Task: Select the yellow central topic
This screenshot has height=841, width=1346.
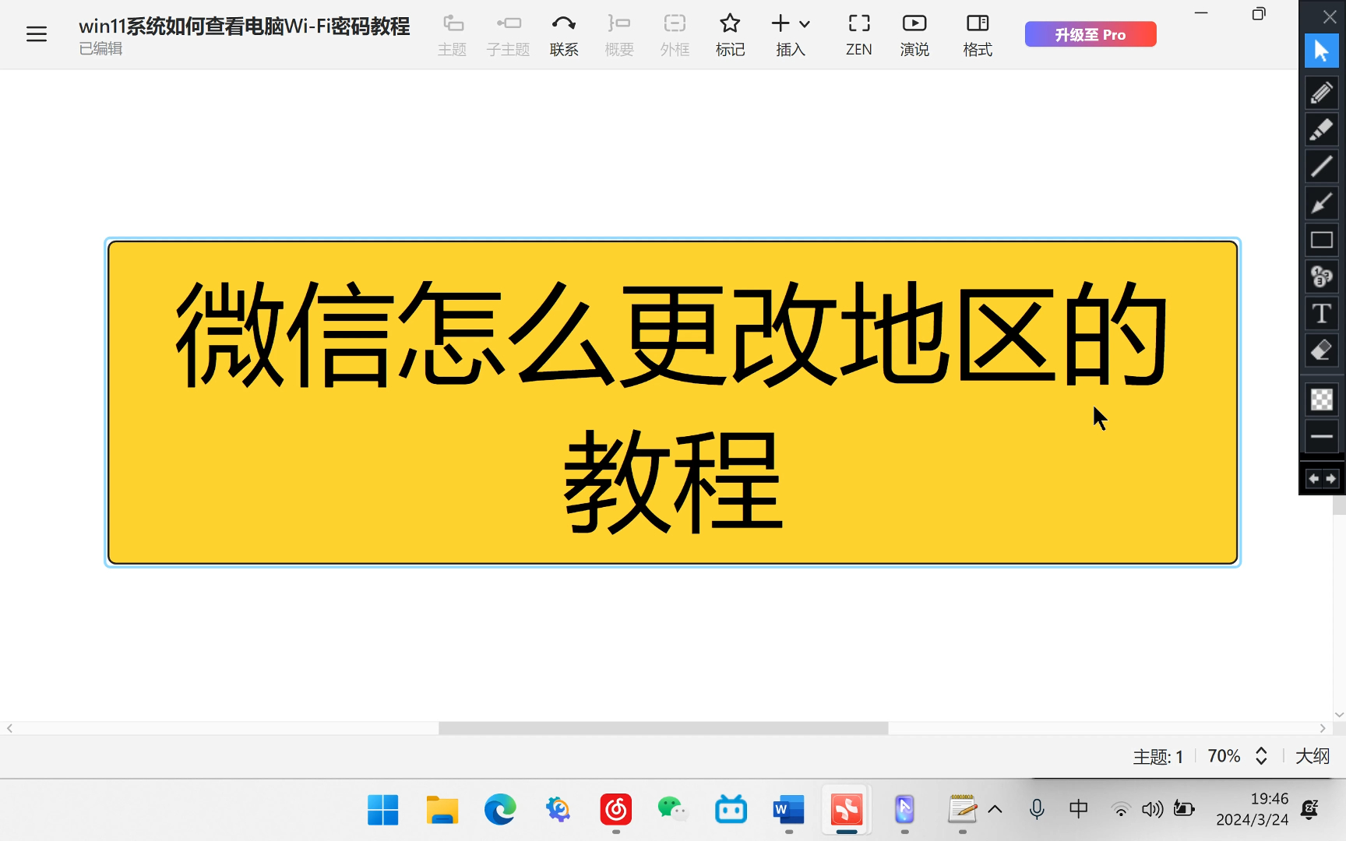Action: point(673,402)
